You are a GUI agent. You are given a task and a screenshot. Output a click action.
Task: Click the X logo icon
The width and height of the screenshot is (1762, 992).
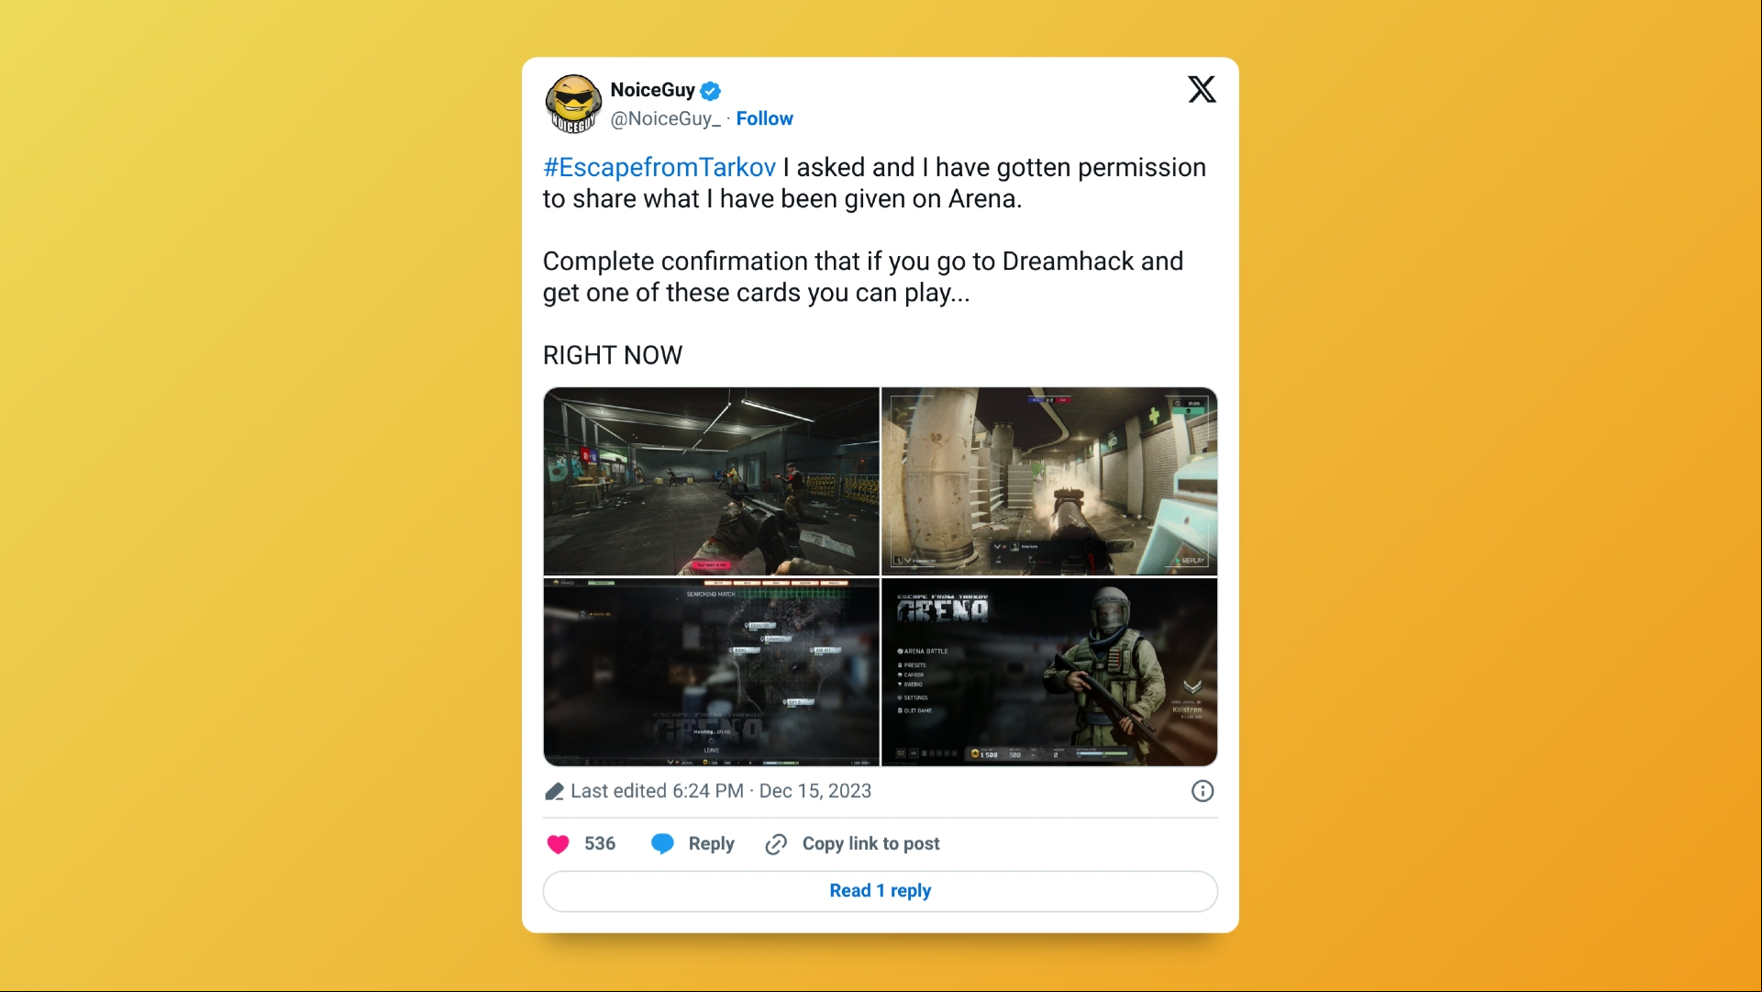(1202, 89)
